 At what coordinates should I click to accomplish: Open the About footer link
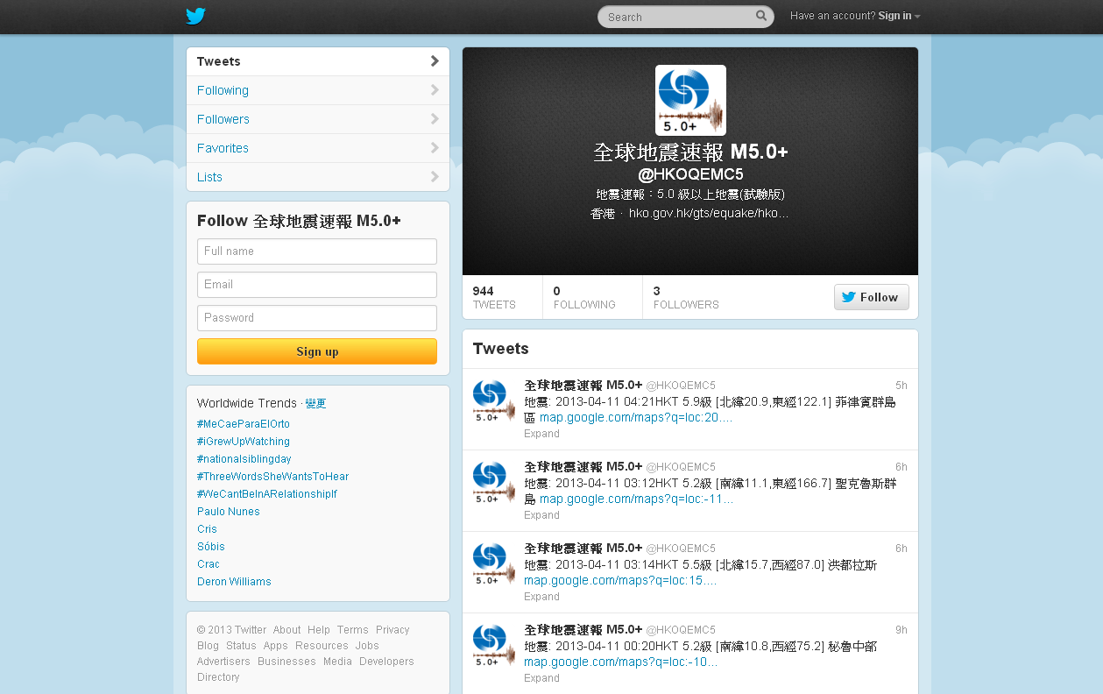(x=286, y=630)
